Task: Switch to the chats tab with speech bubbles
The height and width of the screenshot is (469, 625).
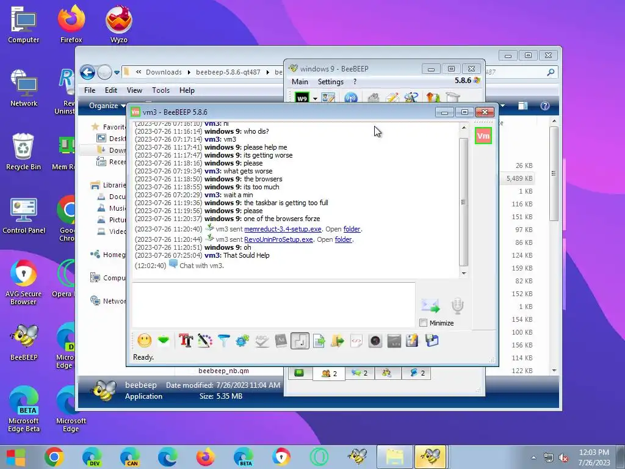Action: coord(360,373)
